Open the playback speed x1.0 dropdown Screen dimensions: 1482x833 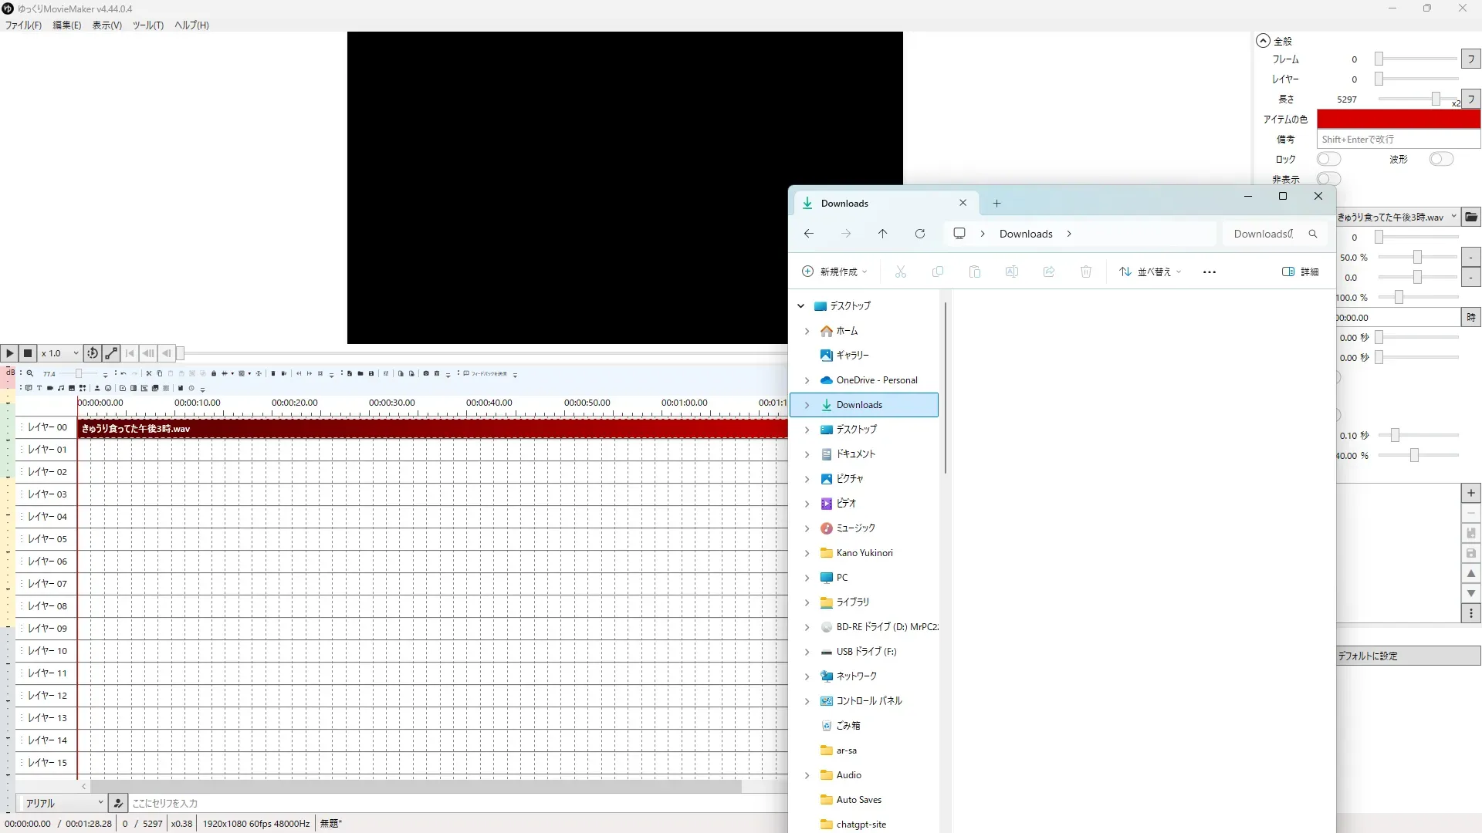point(61,353)
